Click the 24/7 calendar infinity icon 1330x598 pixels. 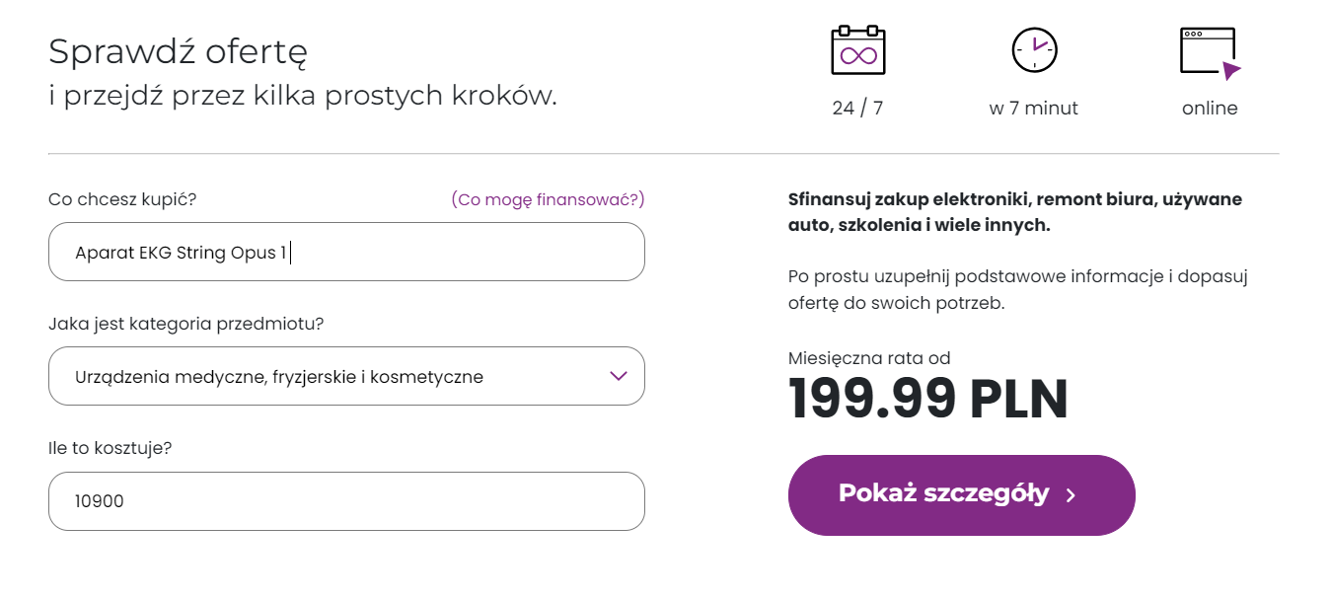(x=857, y=50)
